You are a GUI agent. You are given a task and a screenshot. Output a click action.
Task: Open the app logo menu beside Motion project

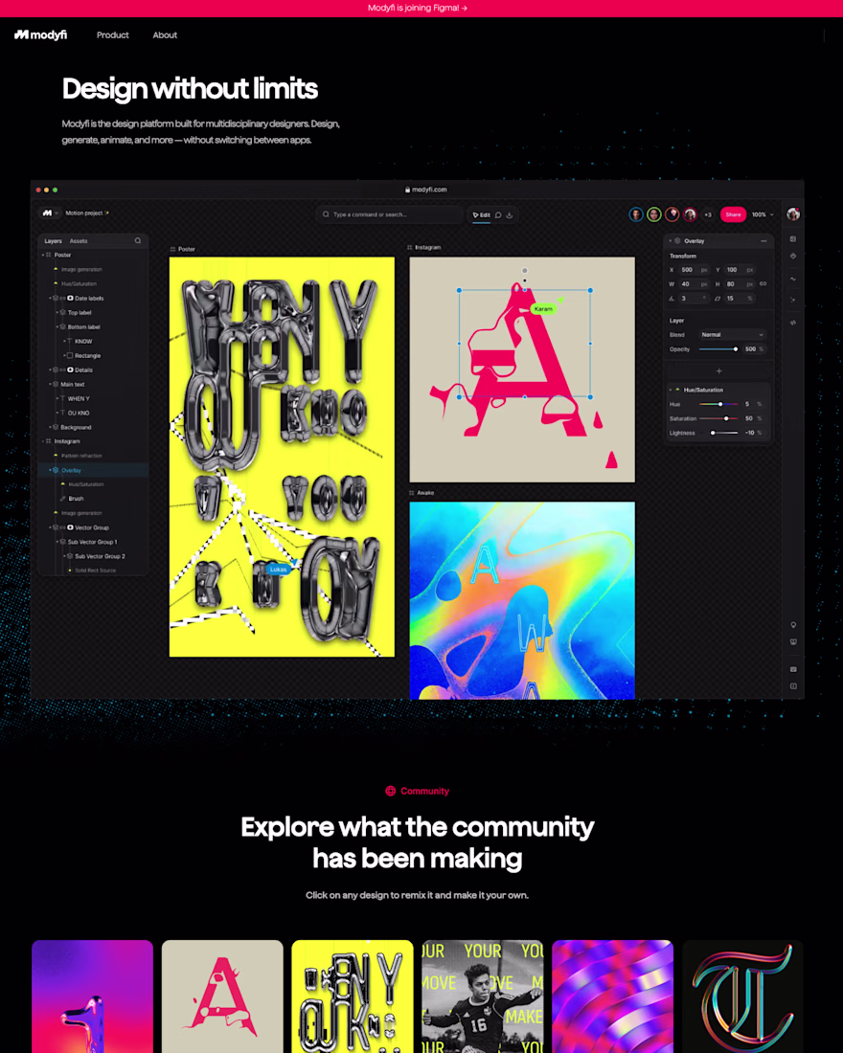pyautogui.click(x=50, y=213)
